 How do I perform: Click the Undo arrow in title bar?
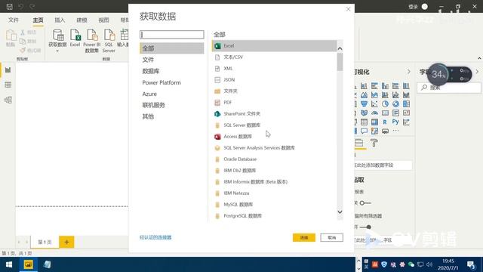[21, 7]
